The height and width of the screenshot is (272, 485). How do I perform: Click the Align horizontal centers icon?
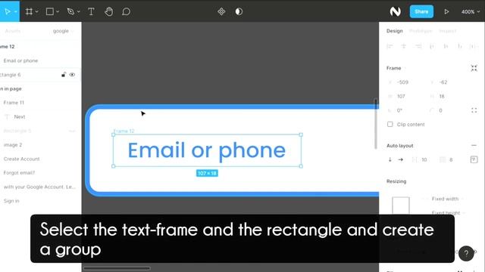coord(404,46)
